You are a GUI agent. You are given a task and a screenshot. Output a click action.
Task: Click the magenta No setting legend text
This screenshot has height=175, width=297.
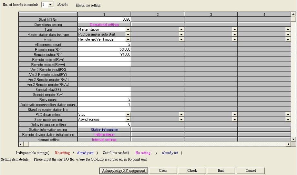(x=143, y=153)
